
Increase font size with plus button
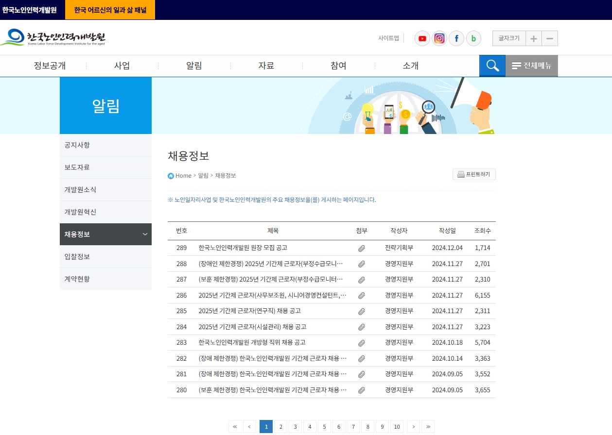(533, 38)
